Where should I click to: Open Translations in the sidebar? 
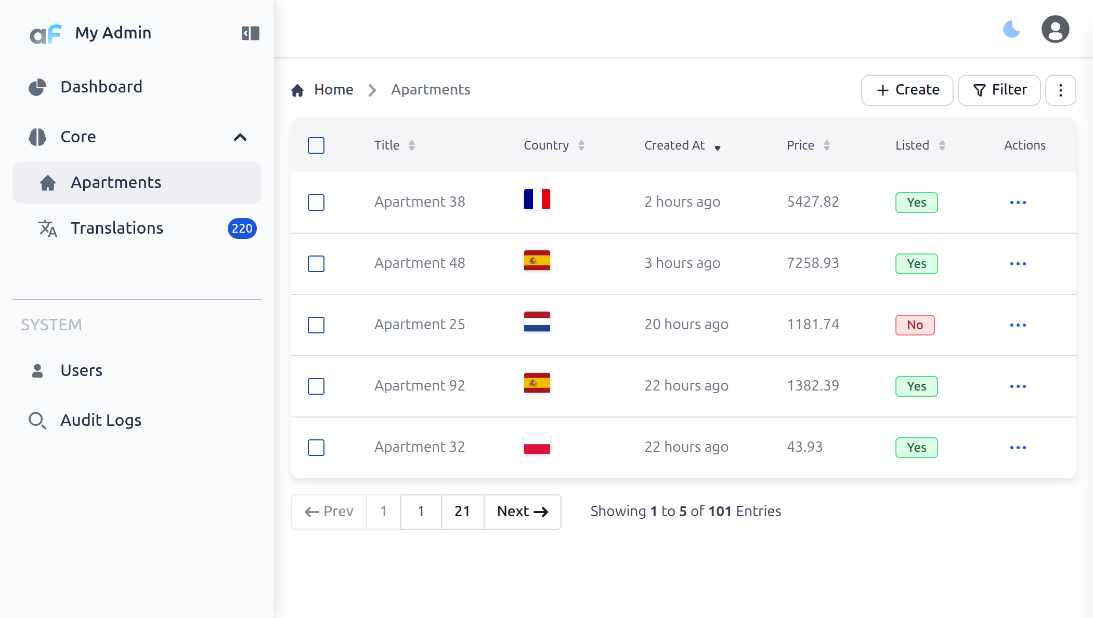(x=117, y=229)
